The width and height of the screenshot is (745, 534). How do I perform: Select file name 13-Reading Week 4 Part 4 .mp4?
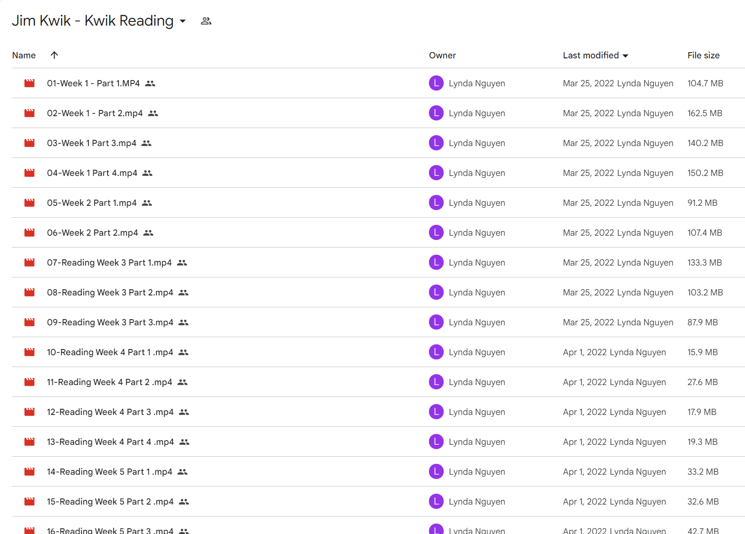click(111, 442)
